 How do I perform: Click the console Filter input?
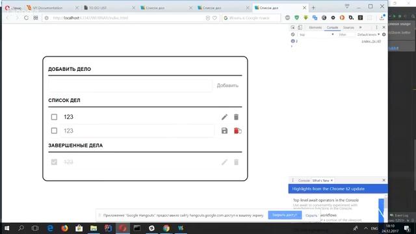(x=346, y=34)
